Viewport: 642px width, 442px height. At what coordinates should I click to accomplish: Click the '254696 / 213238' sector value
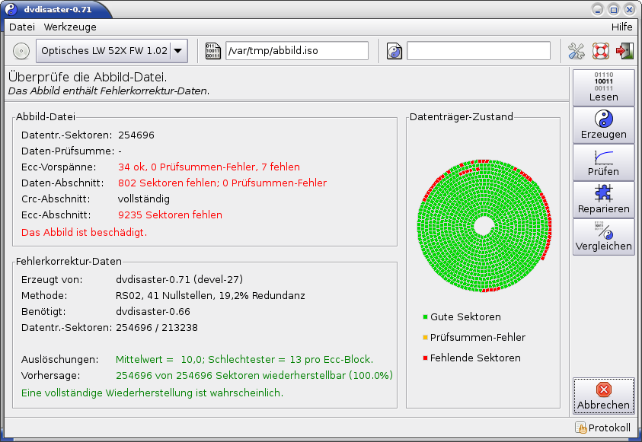pyautogui.click(x=157, y=328)
